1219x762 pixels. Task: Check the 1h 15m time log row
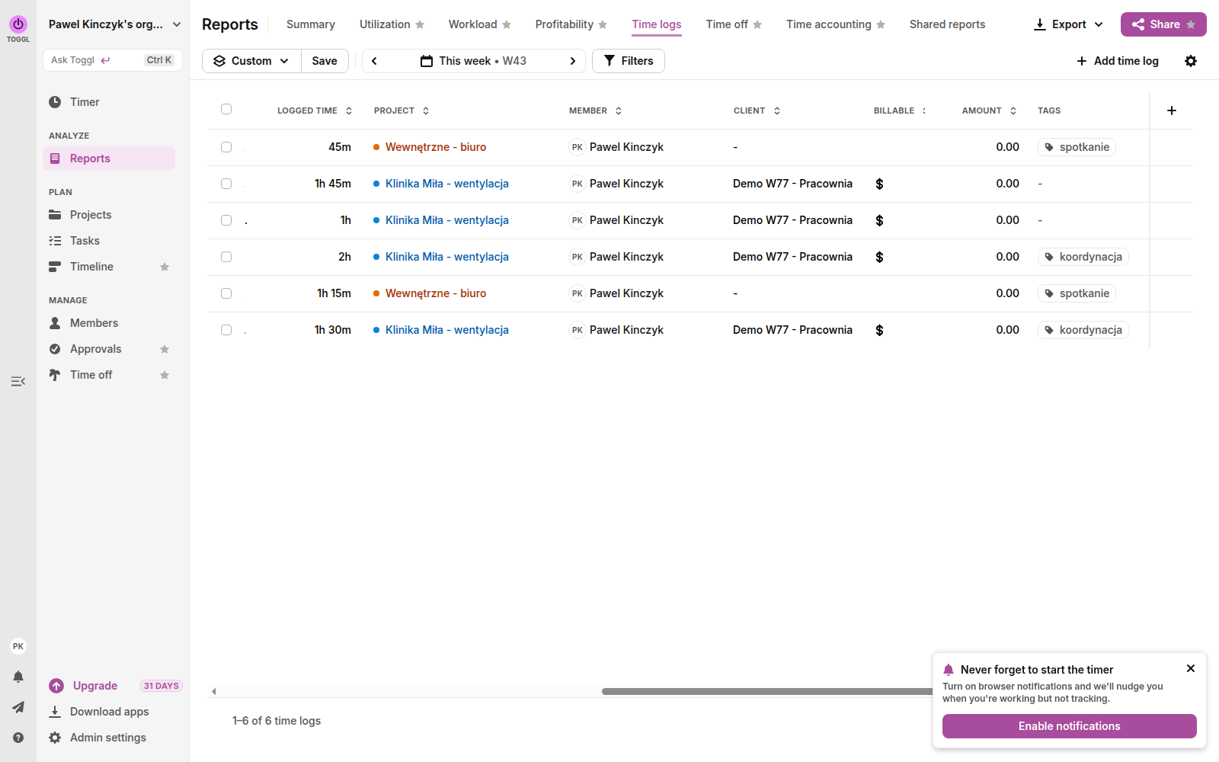click(x=226, y=293)
